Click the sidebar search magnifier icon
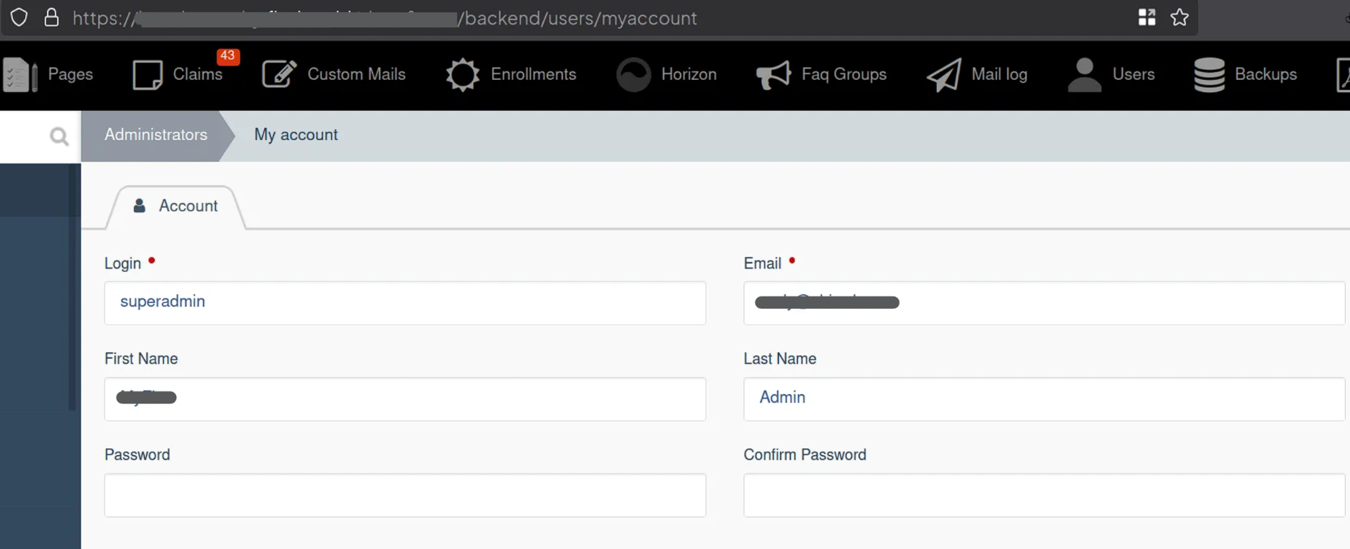Image resolution: width=1350 pixels, height=549 pixels. [59, 136]
